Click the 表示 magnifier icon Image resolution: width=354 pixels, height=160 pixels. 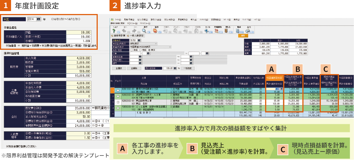click(x=144, y=31)
